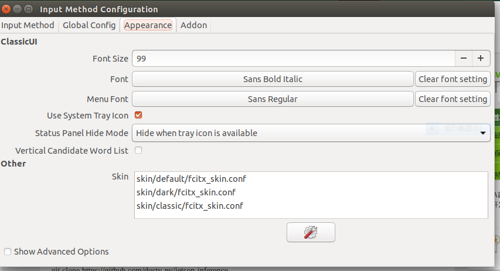The height and width of the screenshot is (271, 500).
Task: Click the skin configure wrench icon button
Action: tap(311, 232)
